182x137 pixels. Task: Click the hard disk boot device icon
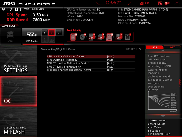(x=73, y=37)
